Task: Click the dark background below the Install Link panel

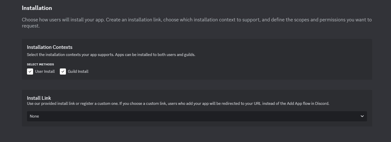Action: [197, 135]
